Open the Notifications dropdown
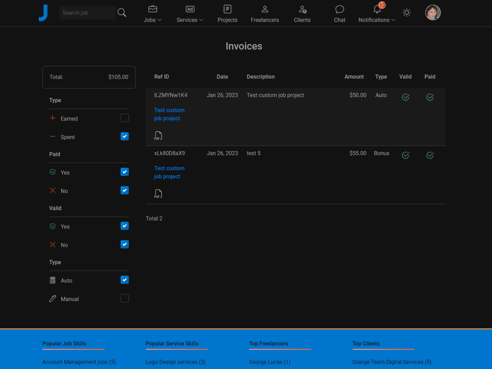 377,20
